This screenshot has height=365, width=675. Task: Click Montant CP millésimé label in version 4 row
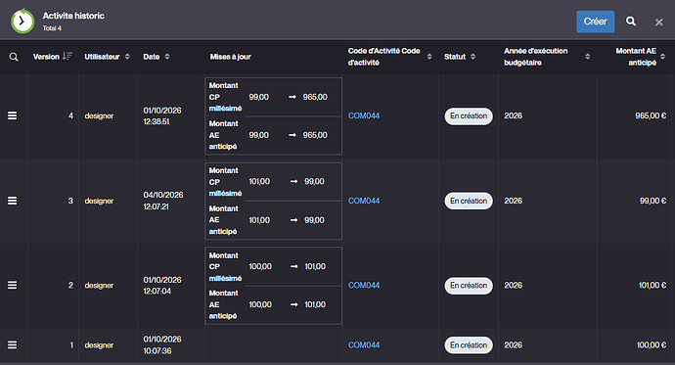tap(225, 97)
